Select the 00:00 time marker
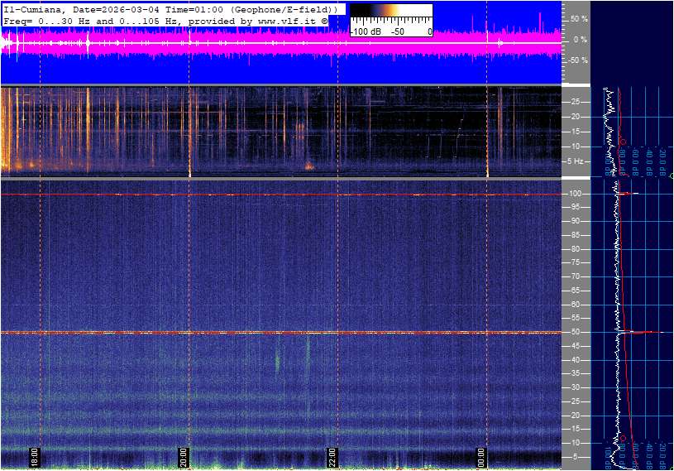Screen dimensions: 674x471 click(x=481, y=457)
